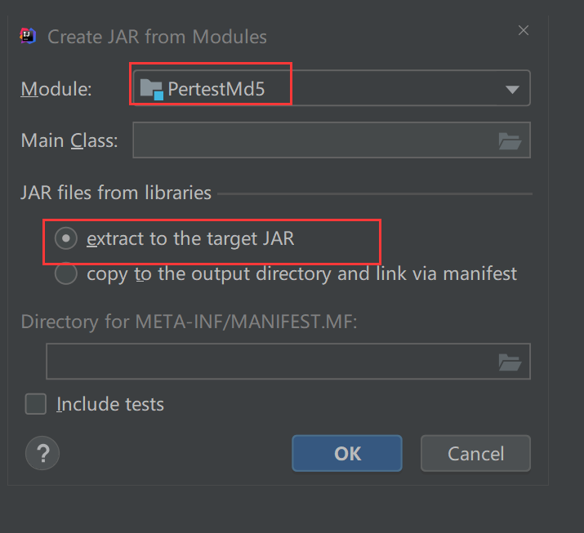The width and height of the screenshot is (584, 533).
Task: Click the PertestMd5 module folder icon
Action: click(152, 89)
